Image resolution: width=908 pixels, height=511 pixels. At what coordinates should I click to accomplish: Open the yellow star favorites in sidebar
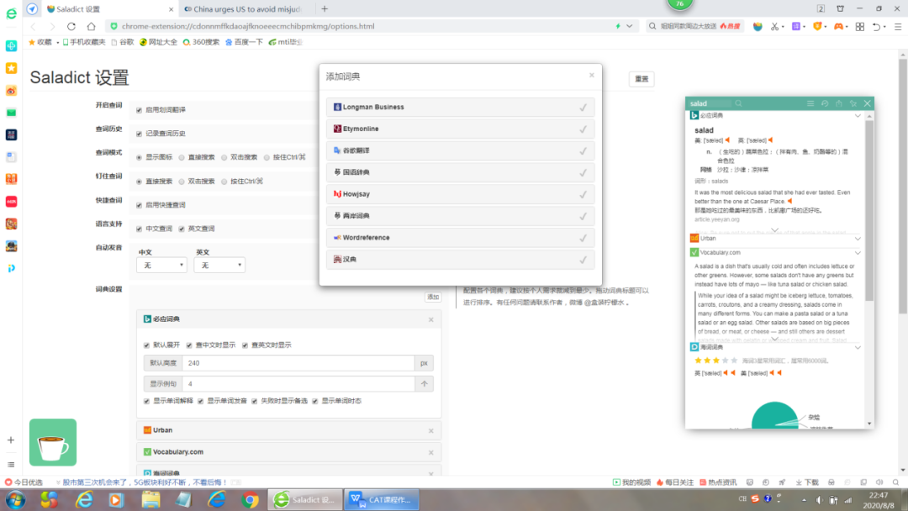pos(11,68)
